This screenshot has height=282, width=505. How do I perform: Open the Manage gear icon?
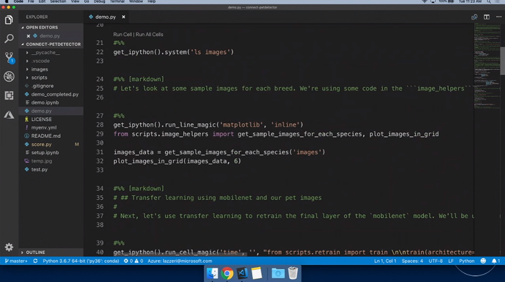(9, 247)
